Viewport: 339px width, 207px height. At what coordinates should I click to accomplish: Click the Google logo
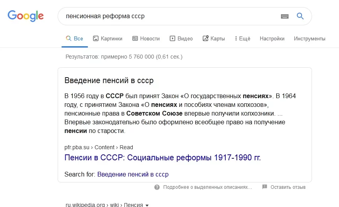pos(26,16)
